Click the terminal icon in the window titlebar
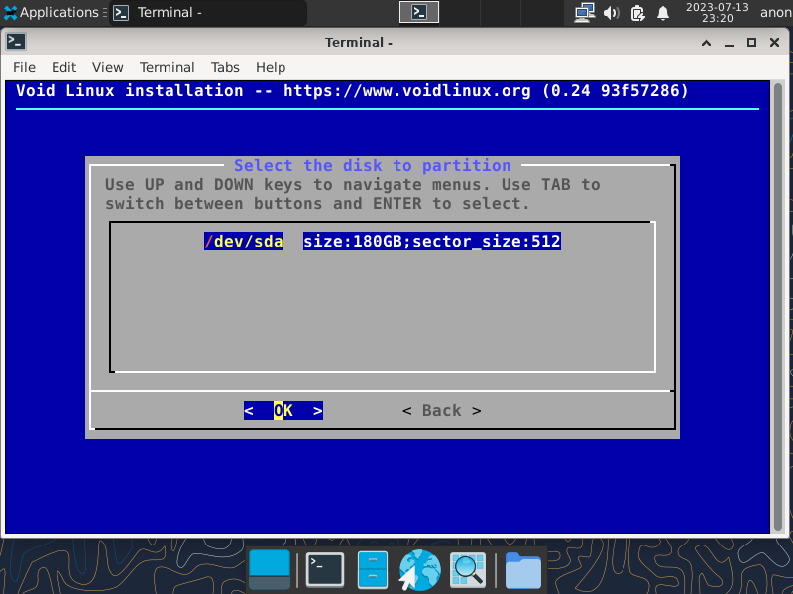This screenshot has width=793, height=594. tap(16, 42)
